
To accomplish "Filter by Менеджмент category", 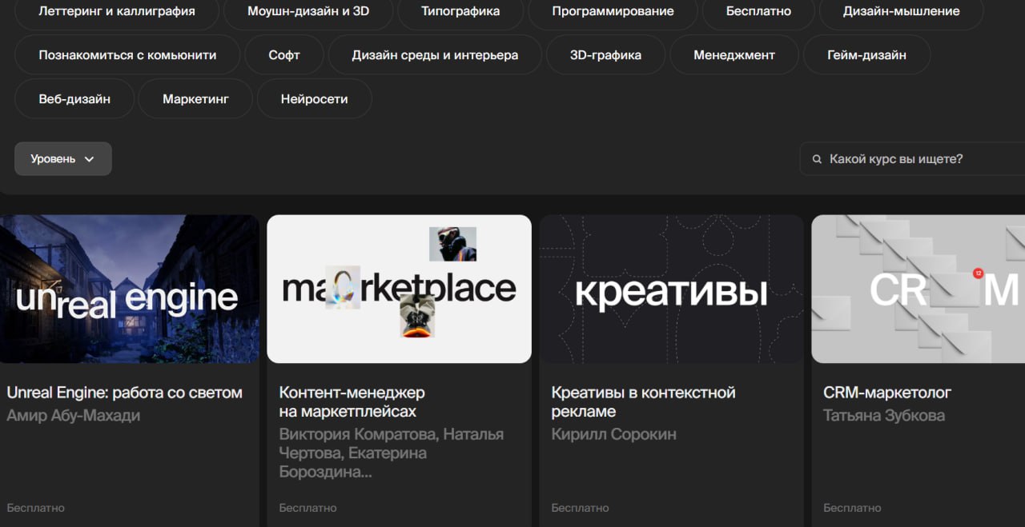I will 734,55.
